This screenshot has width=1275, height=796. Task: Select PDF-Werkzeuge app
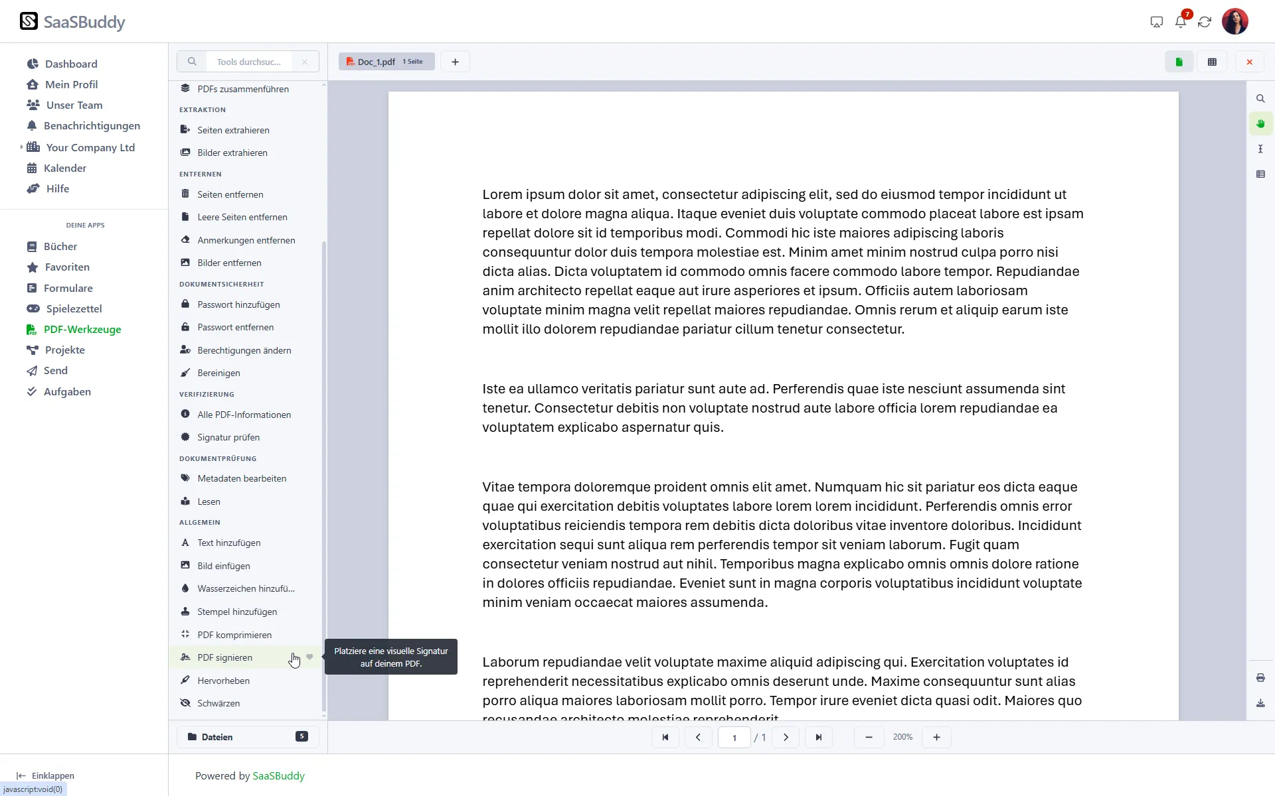click(x=74, y=329)
